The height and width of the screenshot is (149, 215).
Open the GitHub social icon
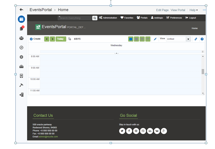[x=143, y=131]
